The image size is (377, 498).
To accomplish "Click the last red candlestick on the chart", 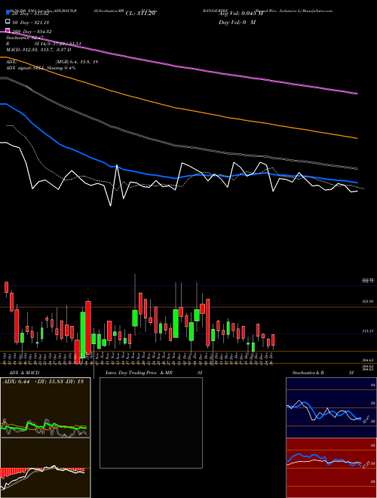I will click(273, 340).
